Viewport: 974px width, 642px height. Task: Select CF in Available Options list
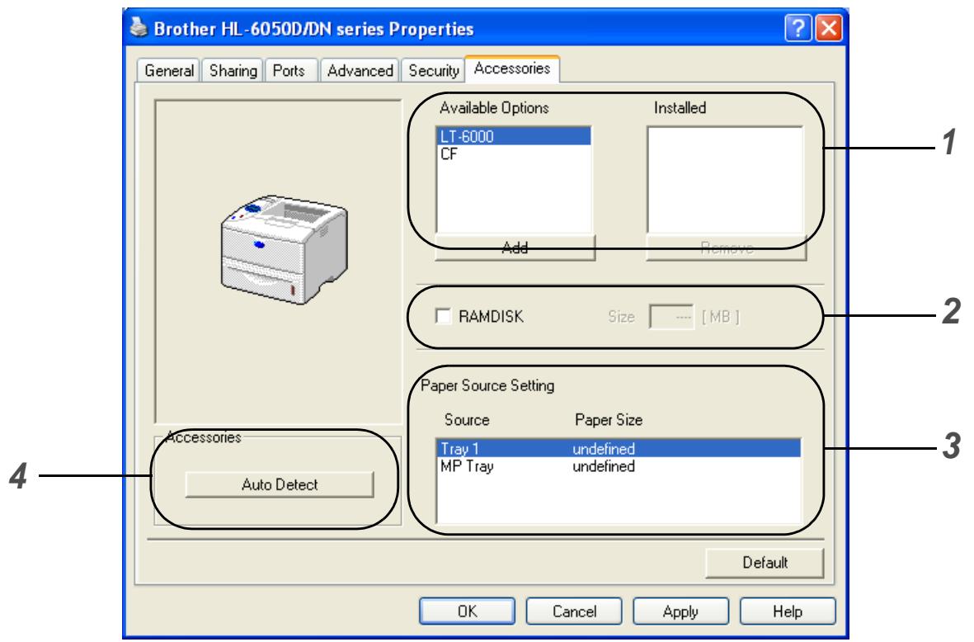pyautogui.click(x=515, y=153)
